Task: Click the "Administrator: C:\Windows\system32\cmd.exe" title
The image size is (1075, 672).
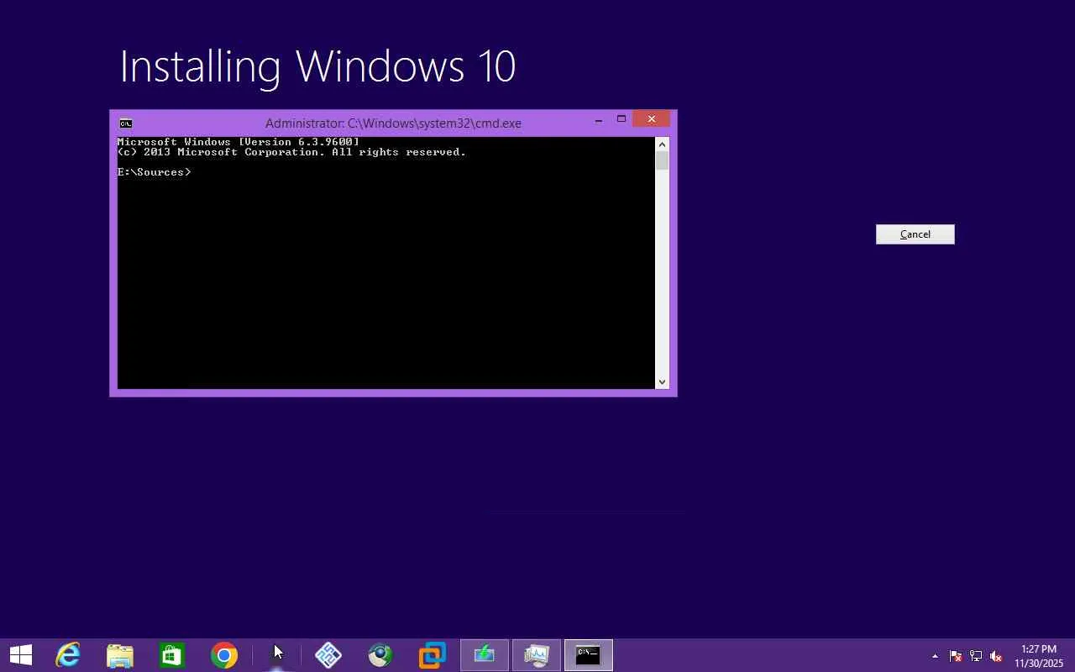Action: 393,123
